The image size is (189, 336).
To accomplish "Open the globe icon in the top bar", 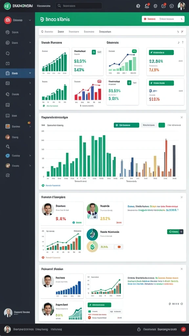I will [x=138, y=6].
